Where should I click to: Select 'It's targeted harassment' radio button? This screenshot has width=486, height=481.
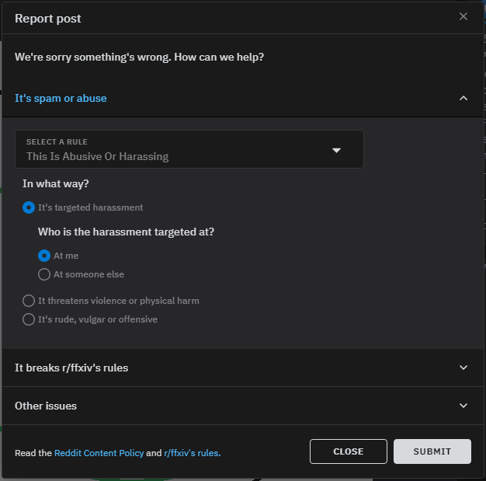click(29, 207)
